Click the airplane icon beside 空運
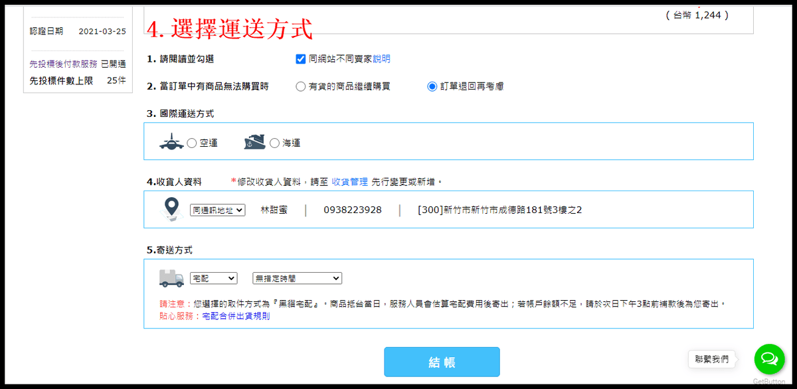Viewport: 797px width, 389px height. click(171, 141)
